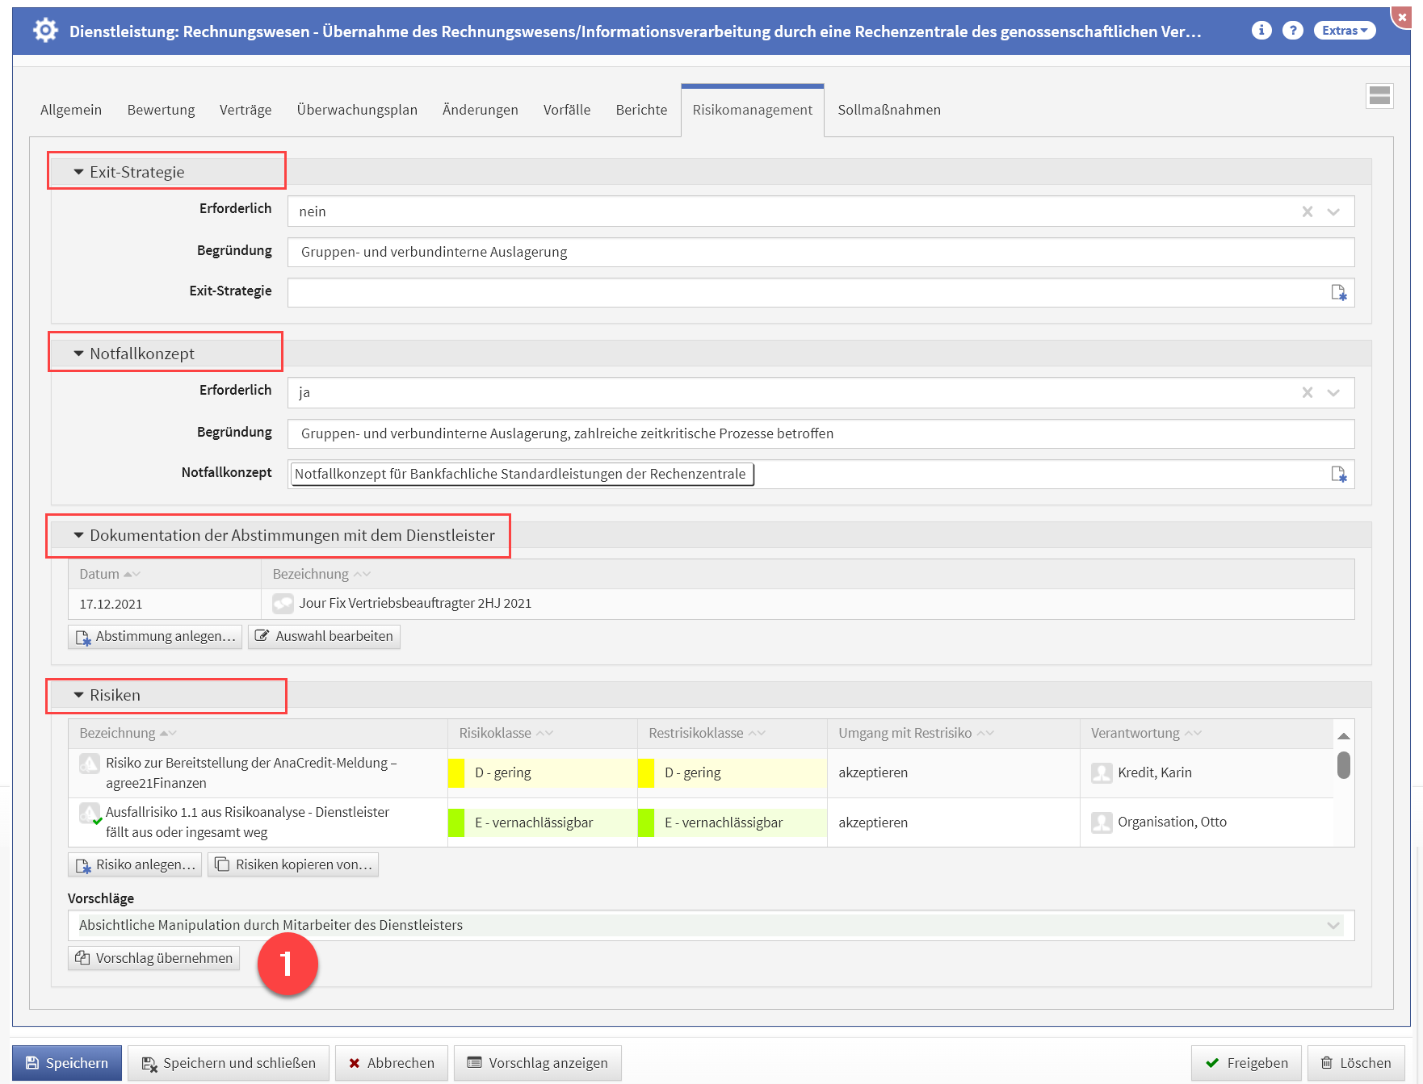This screenshot has height=1084, width=1423.
Task: Go to the Vorfälle tab
Action: pyautogui.click(x=567, y=110)
